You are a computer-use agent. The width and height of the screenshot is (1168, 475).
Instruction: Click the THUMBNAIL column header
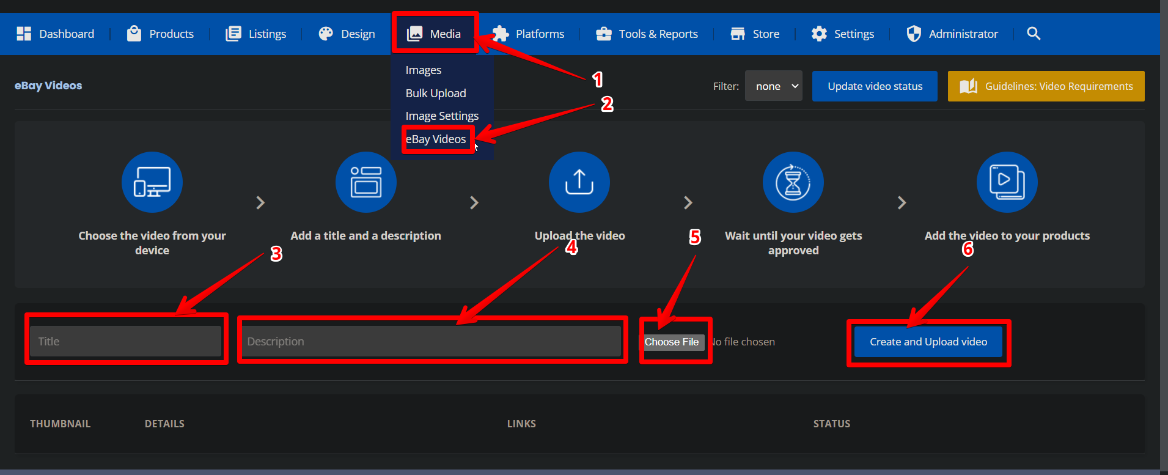pyautogui.click(x=61, y=424)
